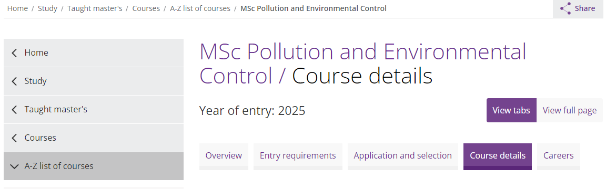
Task: Go to A-Z list of courses breadcrumb
Action: click(200, 8)
